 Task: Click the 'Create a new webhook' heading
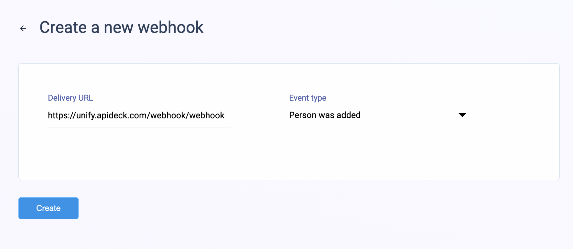tap(122, 27)
